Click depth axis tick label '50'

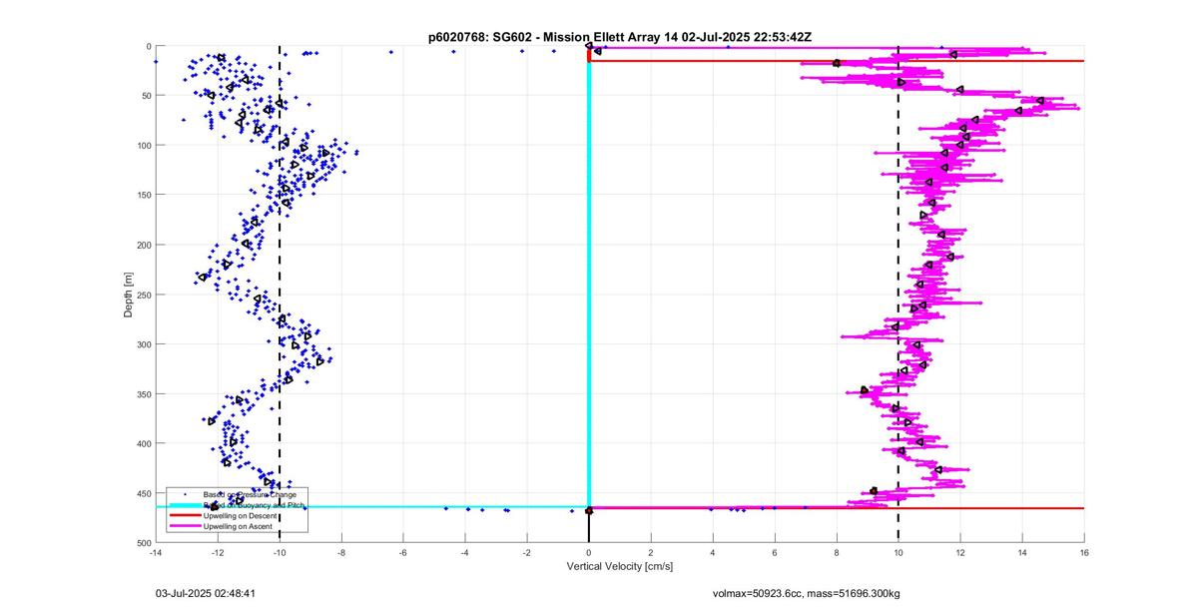coord(146,96)
